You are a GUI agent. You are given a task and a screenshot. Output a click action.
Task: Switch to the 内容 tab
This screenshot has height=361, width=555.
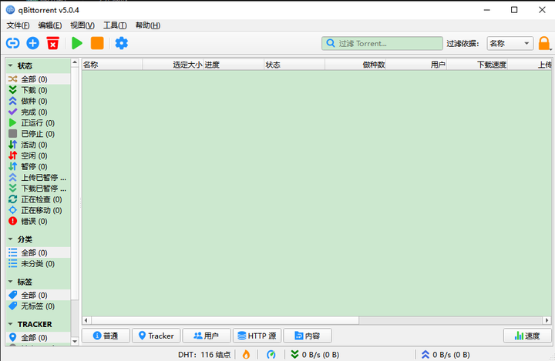308,336
